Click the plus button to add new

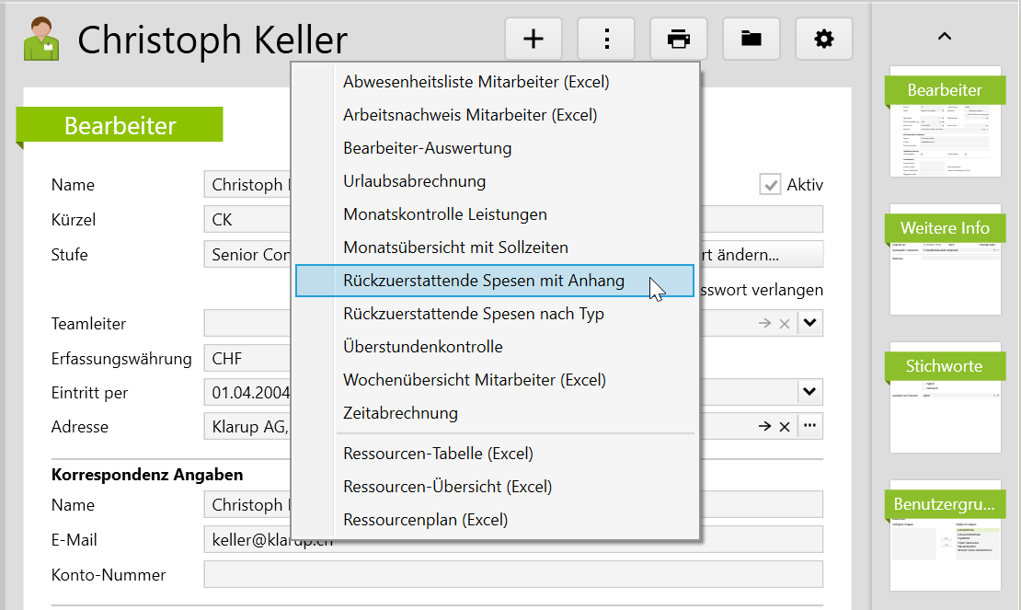click(533, 39)
